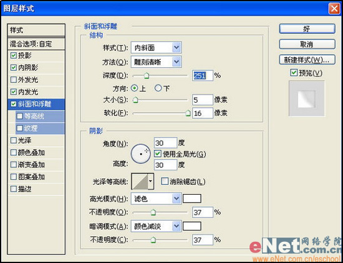Open the 方法 (Technique) dropdown showing 雕刻清晰

156,62
